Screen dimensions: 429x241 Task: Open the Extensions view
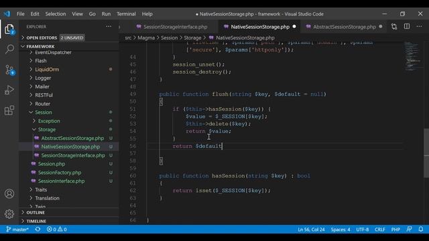[x=9, y=110]
